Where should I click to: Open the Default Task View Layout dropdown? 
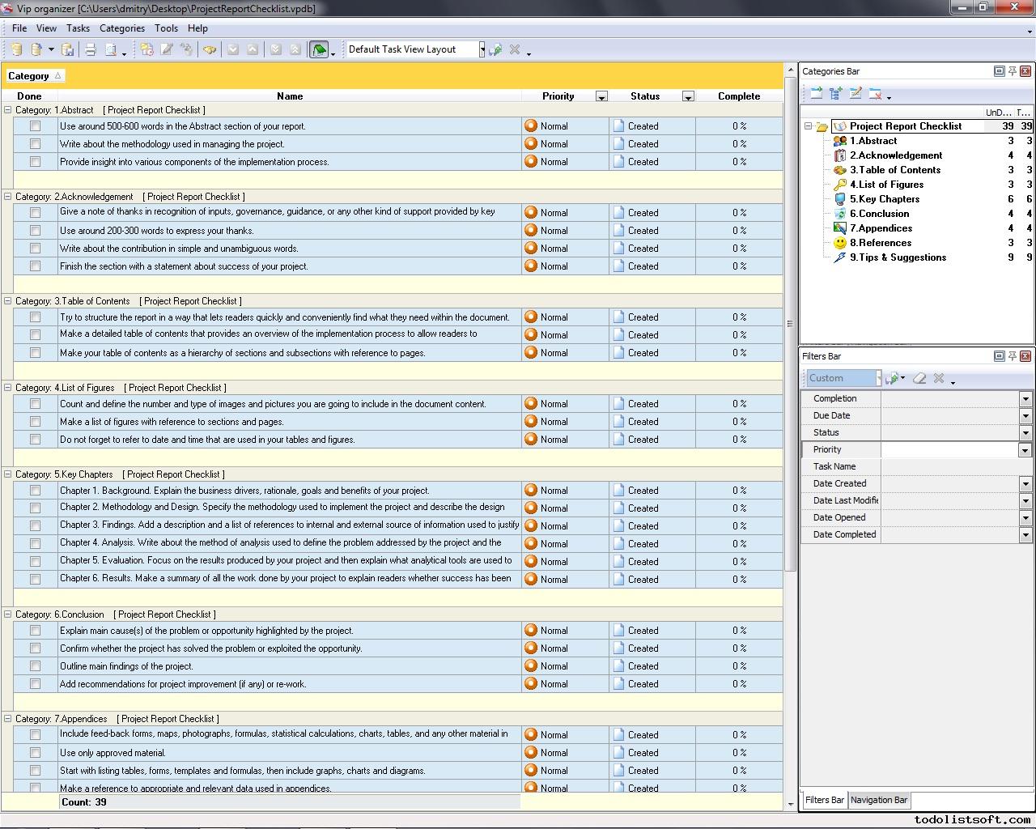482,49
